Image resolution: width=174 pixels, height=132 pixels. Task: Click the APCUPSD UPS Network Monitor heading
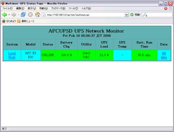pyautogui.click(x=86, y=31)
